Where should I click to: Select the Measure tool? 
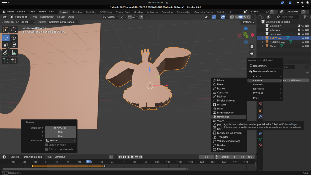point(14,53)
